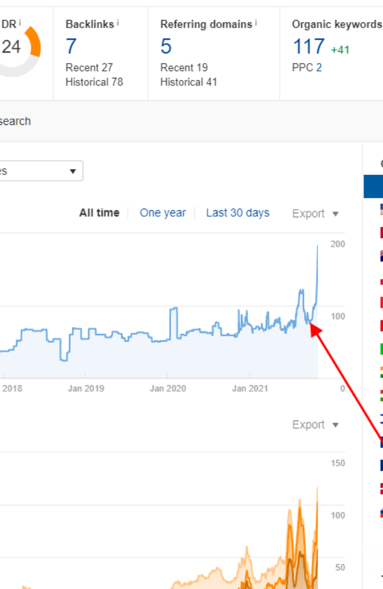Click 'Historical 41' referring domains text
The height and width of the screenshot is (589, 383).
pos(189,82)
